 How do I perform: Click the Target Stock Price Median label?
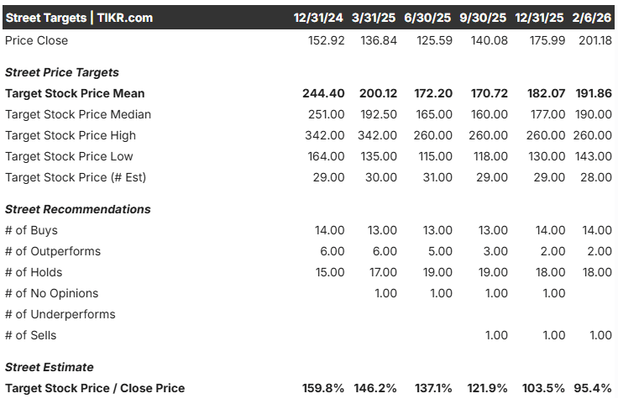[78, 114]
